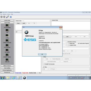91x91 pixels.
Task: Open the Extras menu
Action: tap(9, 14)
